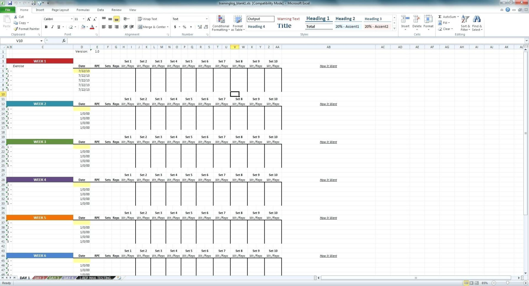The height and width of the screenshot is (286, 529).
Task: Apply Percent Style number format
Action: 184,27
